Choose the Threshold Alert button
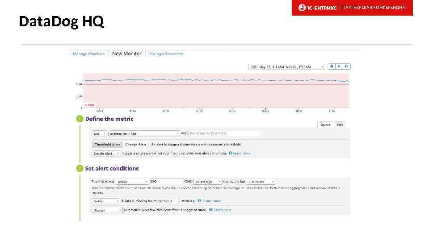This screenshot has height=241, width=429. tap(107, 145)
